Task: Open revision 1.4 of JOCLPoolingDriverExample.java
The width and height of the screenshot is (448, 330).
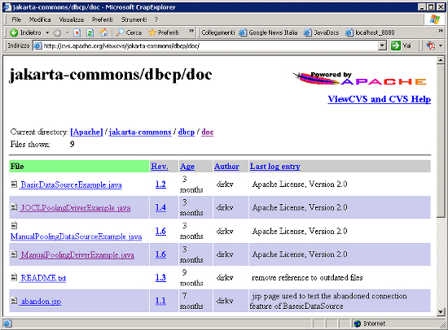Action: pyautogui.click(x=160, y=207)
